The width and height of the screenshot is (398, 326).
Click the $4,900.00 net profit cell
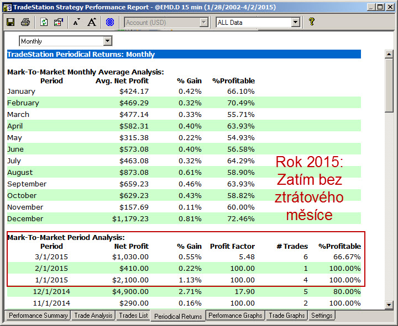coord(130,292)
